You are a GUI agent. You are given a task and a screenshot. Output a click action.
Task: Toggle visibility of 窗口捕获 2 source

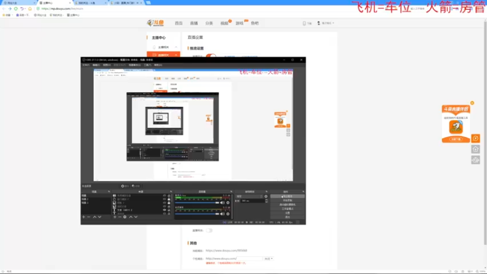click(x=164, y=199)
